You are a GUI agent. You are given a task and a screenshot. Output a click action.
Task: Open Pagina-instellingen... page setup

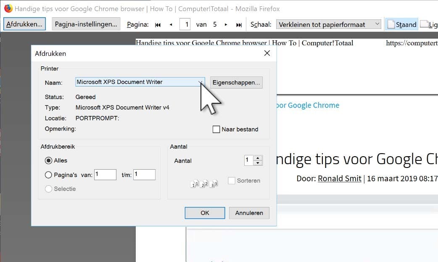(86, 24)
